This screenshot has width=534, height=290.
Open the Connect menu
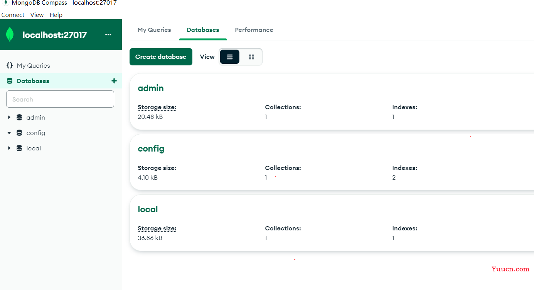click(x=13, y=15)
